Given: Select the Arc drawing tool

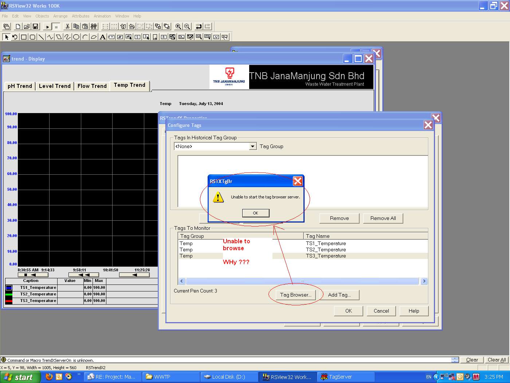Looking at the screenshot, I should [x=85, y=37].
